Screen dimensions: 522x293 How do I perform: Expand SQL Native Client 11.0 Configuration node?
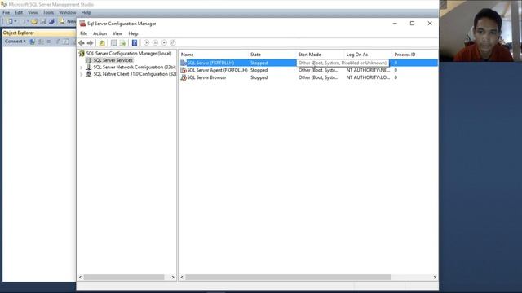coord(82,74)
